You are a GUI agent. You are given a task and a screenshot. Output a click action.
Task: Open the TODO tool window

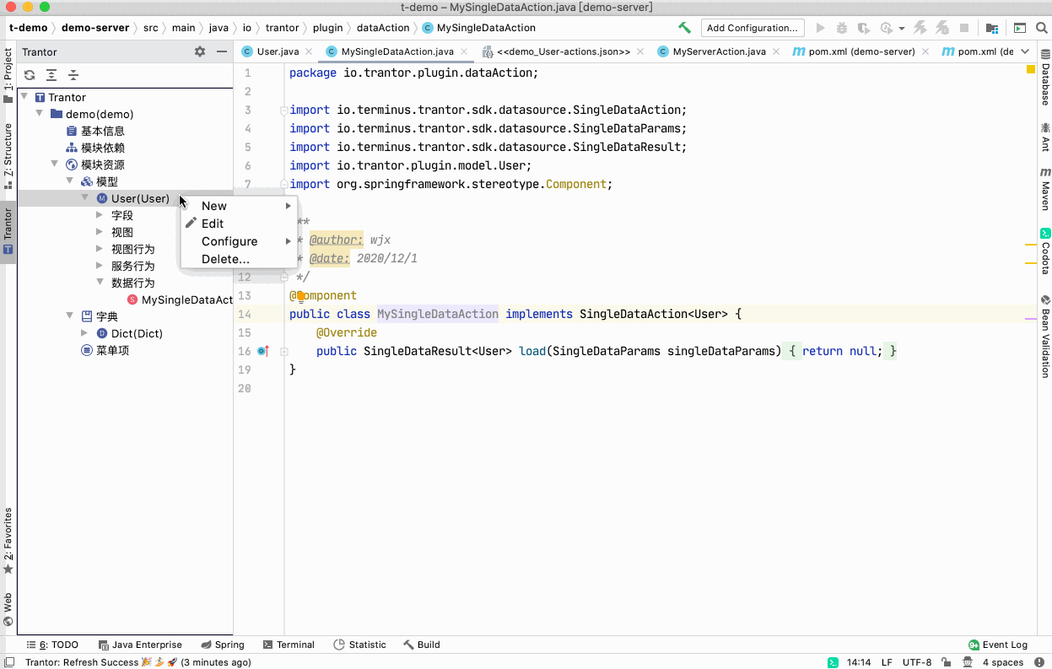point(52,645)
